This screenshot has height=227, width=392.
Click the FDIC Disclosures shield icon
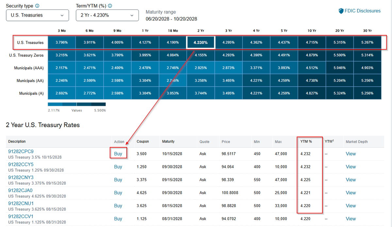tap(341, 11)
